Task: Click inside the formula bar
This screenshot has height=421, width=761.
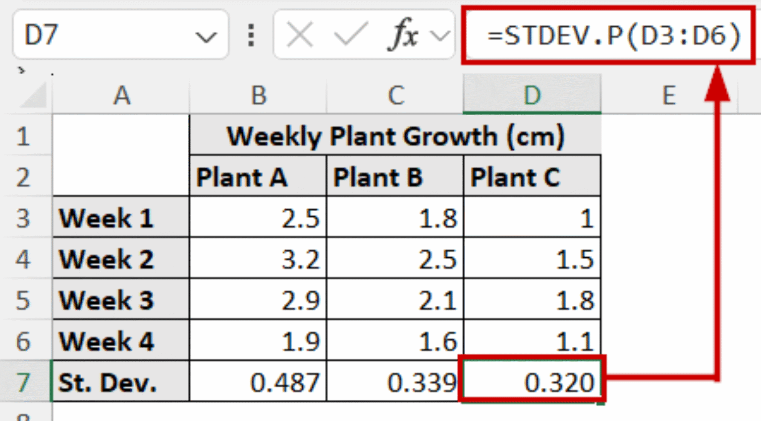Action: 609,34
